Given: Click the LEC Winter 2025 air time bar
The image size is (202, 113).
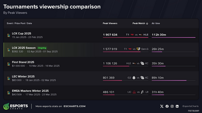Looking at the screenshot, I should pyautogui.click(x=174, y=81).
